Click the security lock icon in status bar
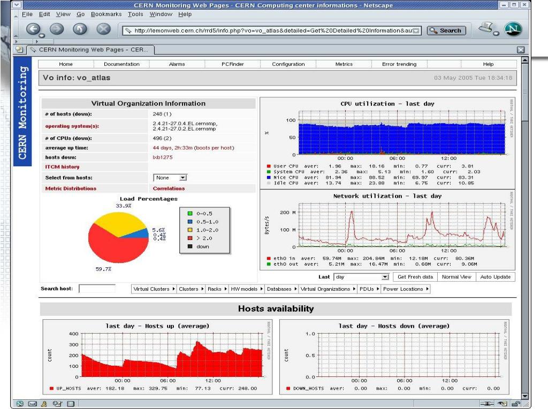 click(516, 404)
